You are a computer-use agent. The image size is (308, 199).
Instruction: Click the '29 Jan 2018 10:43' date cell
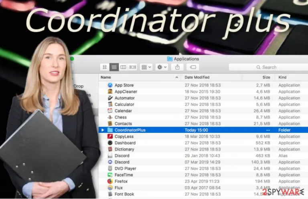(x=202, y=156)
